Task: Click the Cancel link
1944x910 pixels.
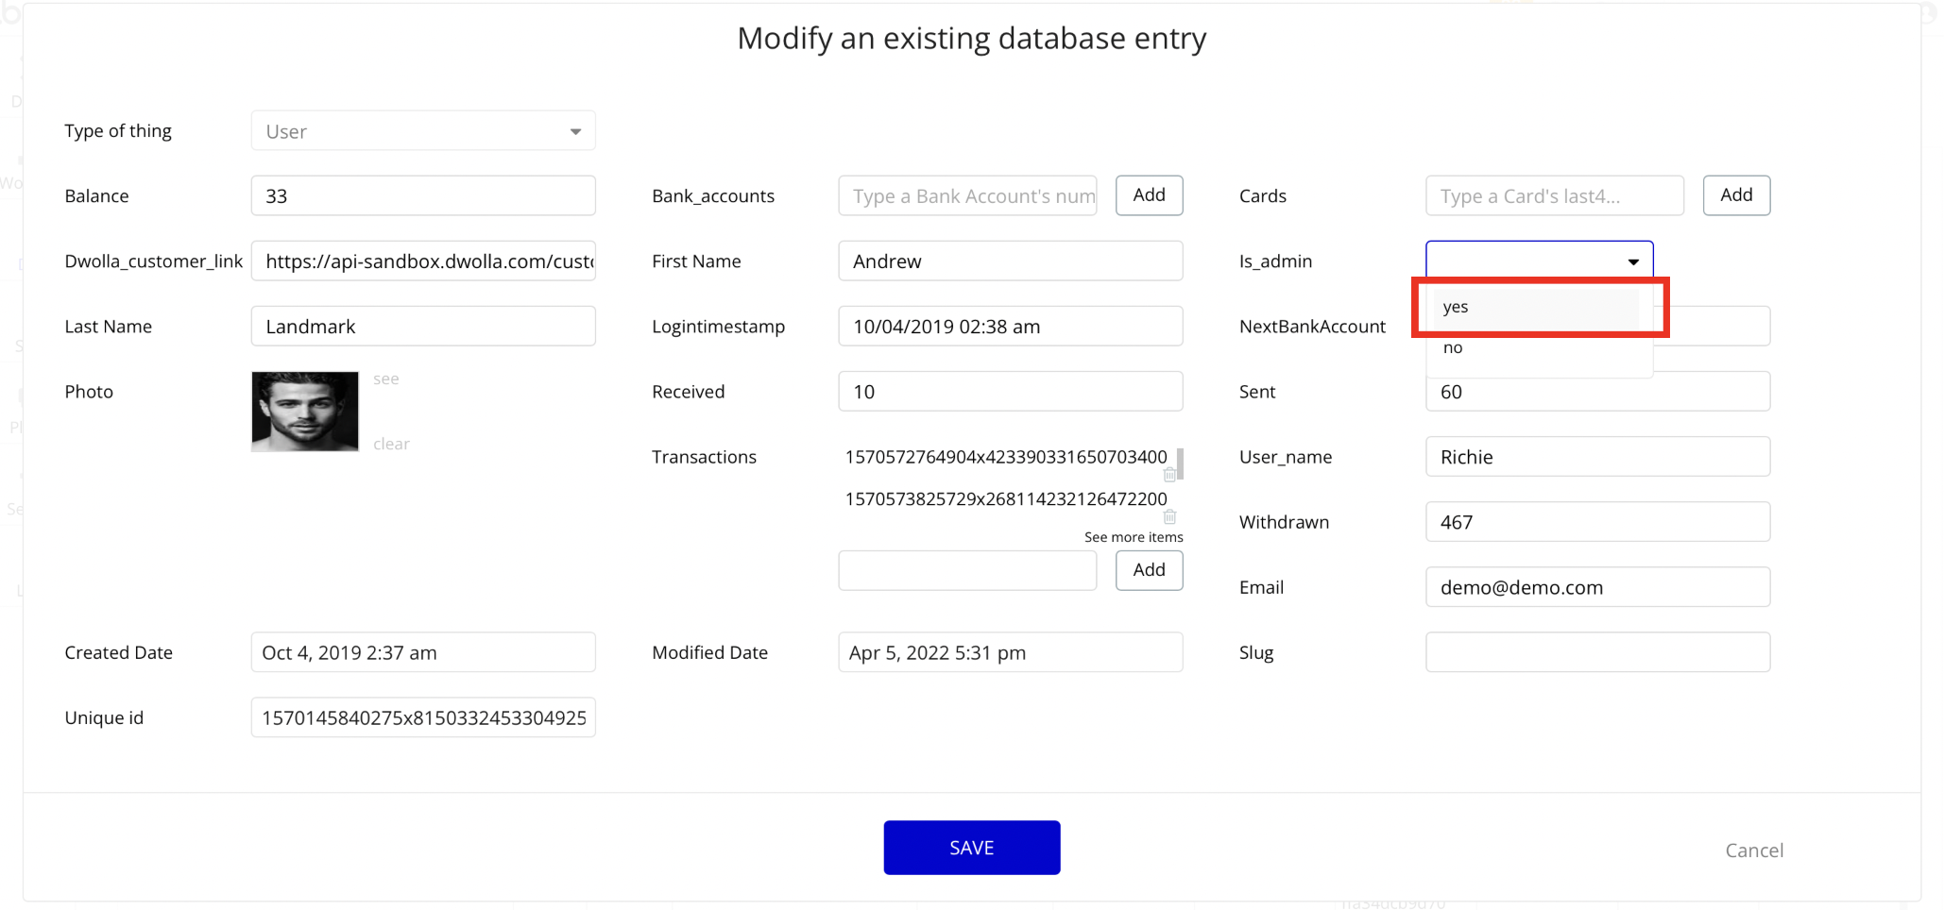Action: point(1753,851)
